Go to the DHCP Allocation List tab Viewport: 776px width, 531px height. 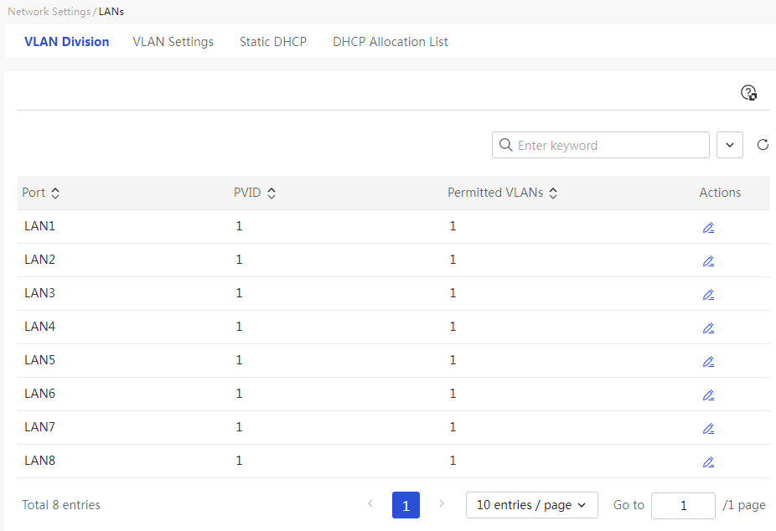(x=390, y=42)
